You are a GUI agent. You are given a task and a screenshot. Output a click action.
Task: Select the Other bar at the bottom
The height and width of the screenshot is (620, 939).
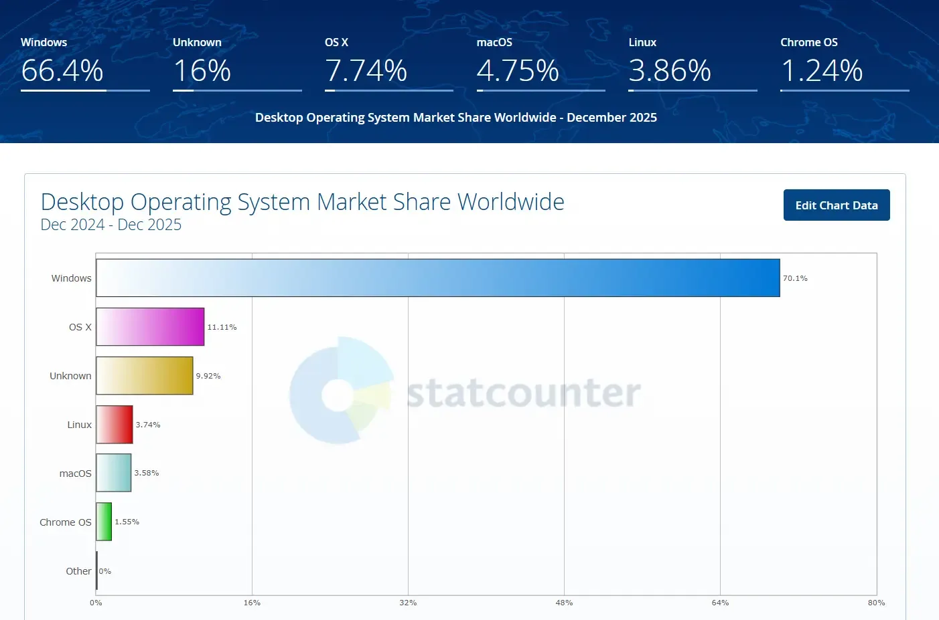pos(97,571)
